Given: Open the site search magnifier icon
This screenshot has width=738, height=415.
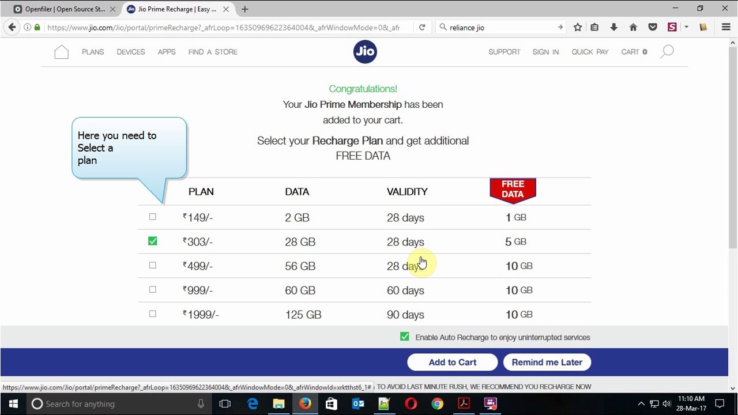Looking at the screenshot, I should coord(667,52).
